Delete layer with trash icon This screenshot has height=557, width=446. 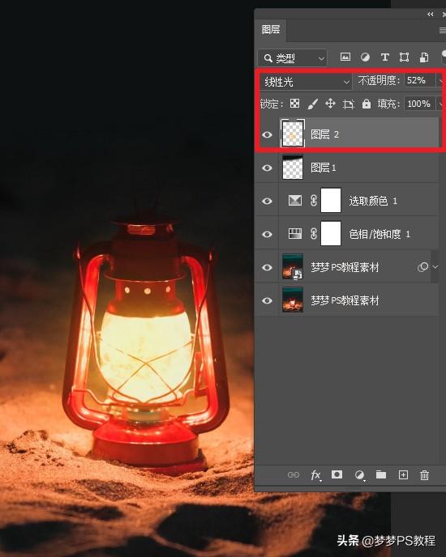tap(424, 475)
